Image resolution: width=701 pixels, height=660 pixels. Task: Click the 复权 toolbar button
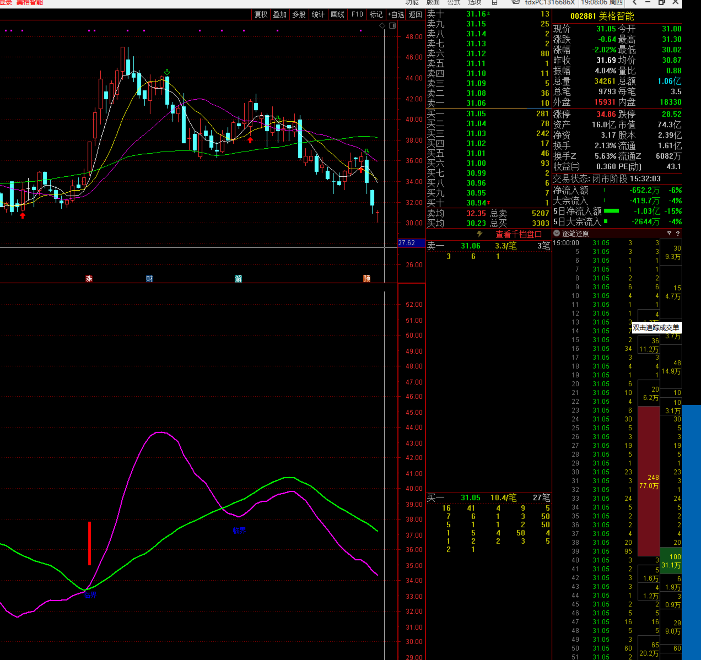[261, 14]
